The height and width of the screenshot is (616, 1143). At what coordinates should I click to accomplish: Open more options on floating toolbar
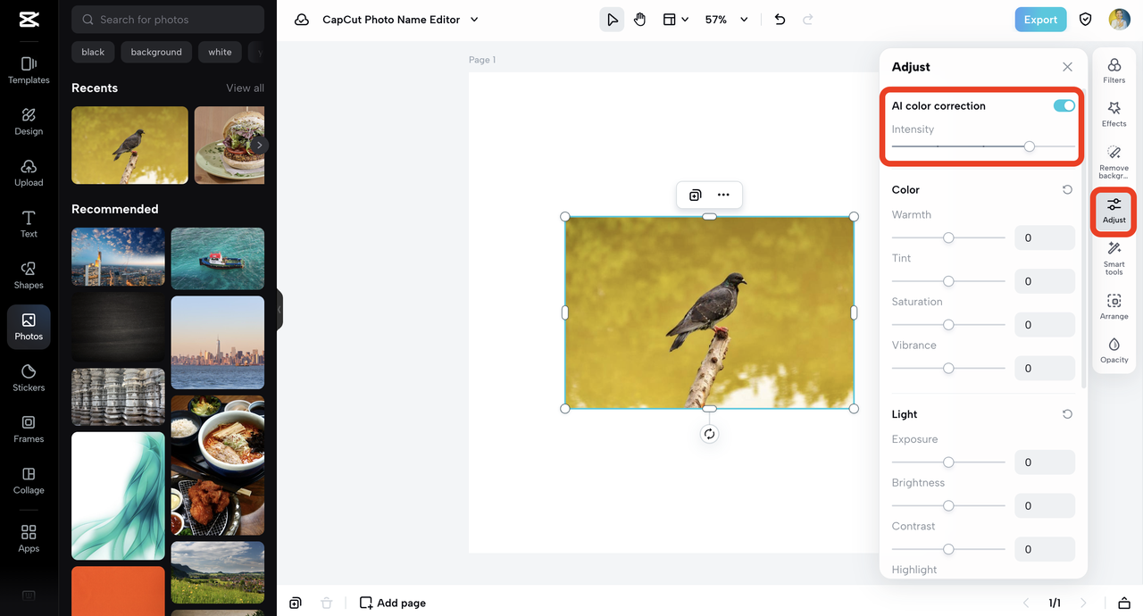click(x=723, y=195)
